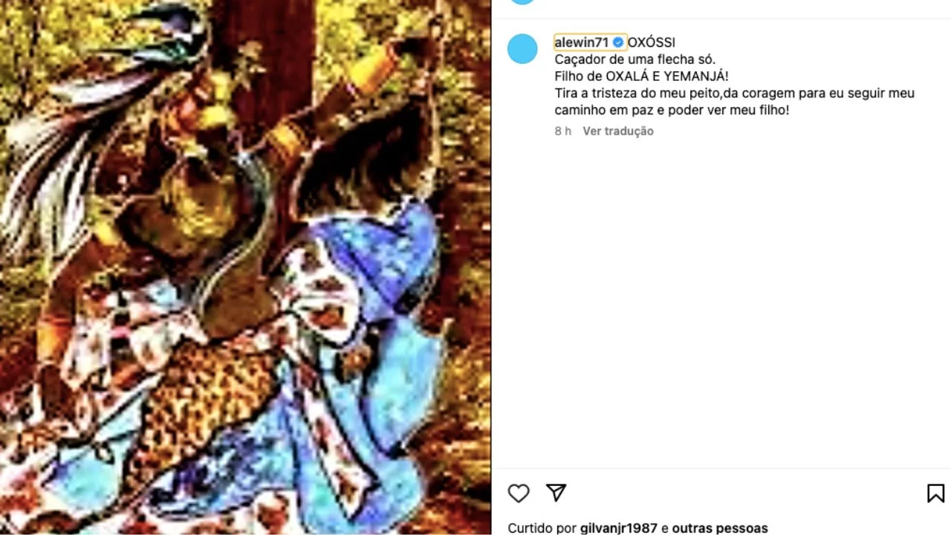Viewport: 951px width, 535px height.
Task: Click the "Curtido por" likes label
Action: pyautogui.click(x=542, y=528)
